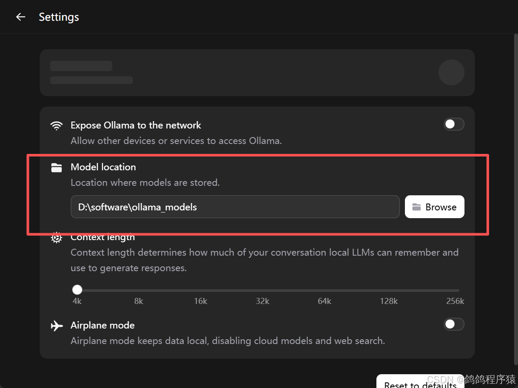Click the 4k label under the slider
The image size is (518, 388).
77,301
